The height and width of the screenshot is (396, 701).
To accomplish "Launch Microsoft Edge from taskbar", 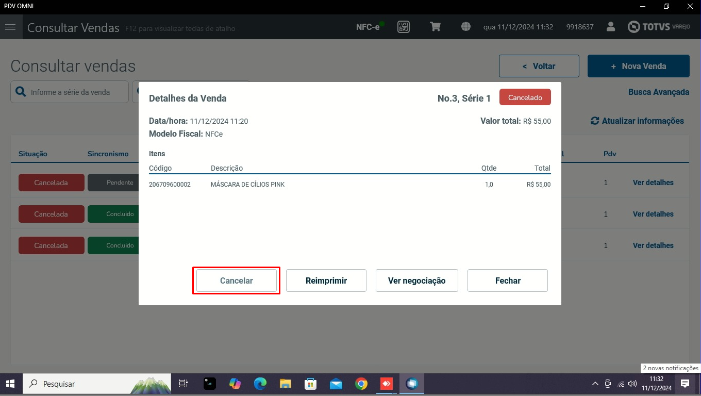I will pos(260,384).
